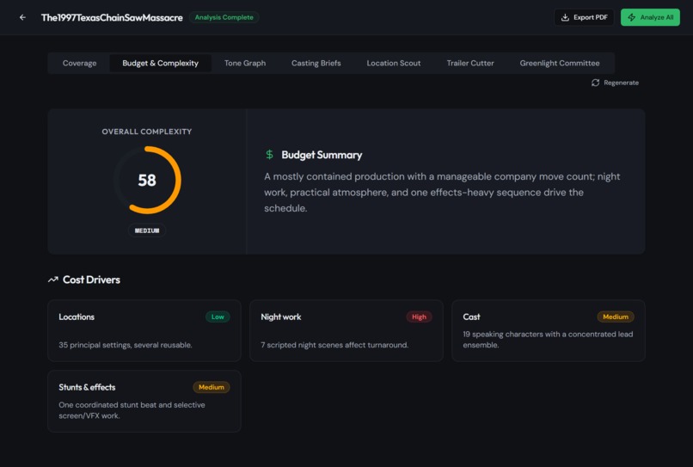Click the complexity score 58
The width and height of the screenshot is (693, 467).
[147, 181]
